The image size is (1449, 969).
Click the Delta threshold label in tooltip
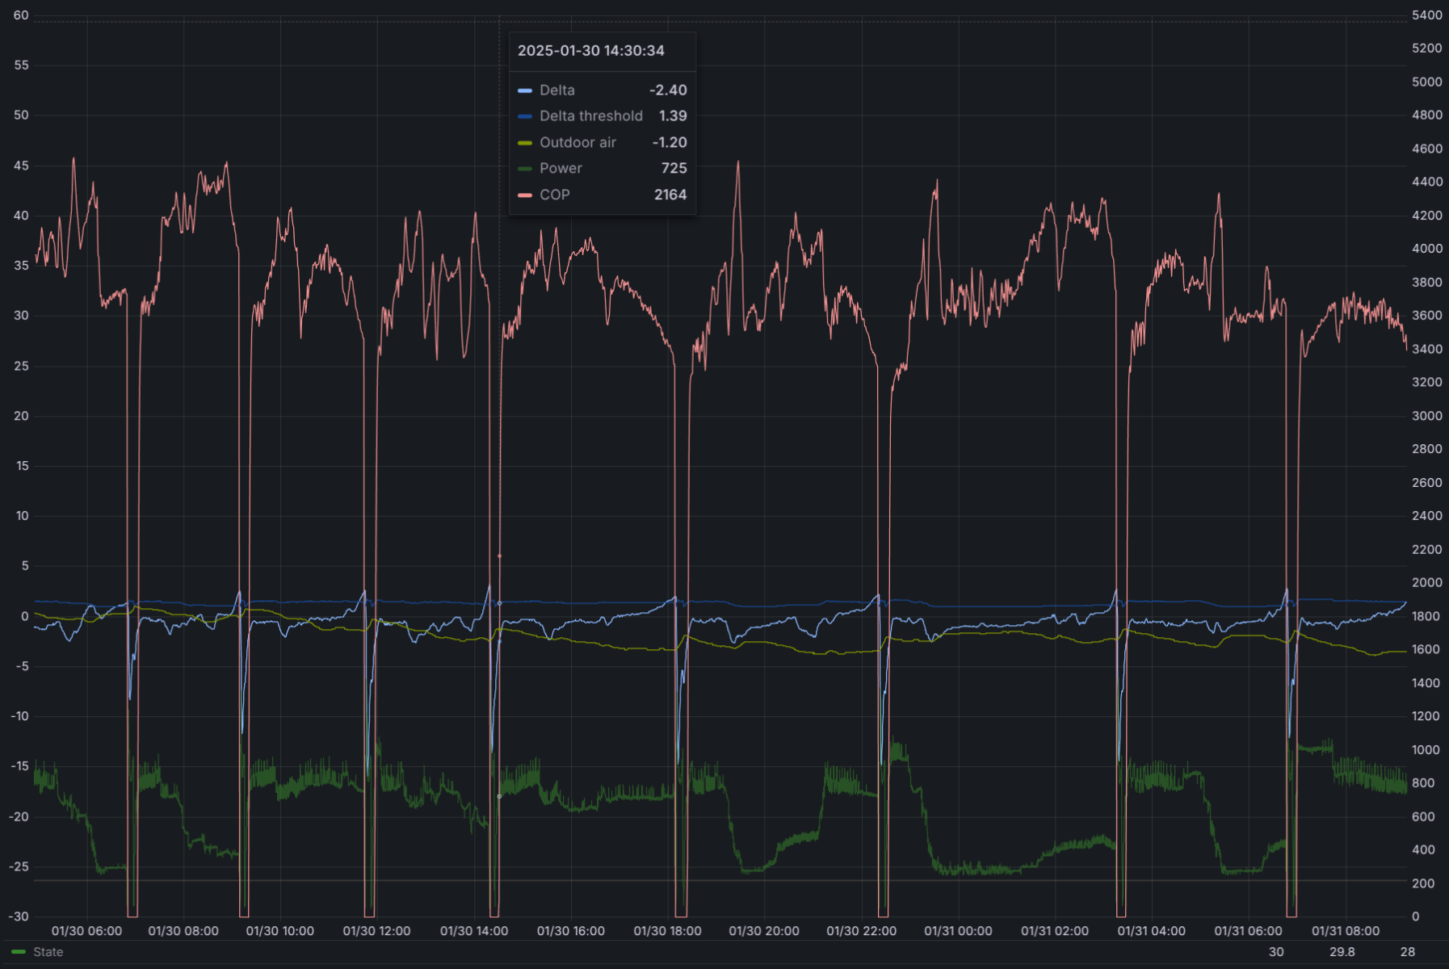coord(590,116)
